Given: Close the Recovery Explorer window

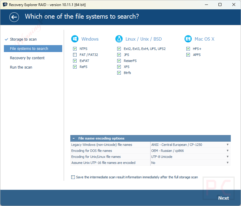Looking at the screenshot, I should pyautogui.click(x=233, y=5).
